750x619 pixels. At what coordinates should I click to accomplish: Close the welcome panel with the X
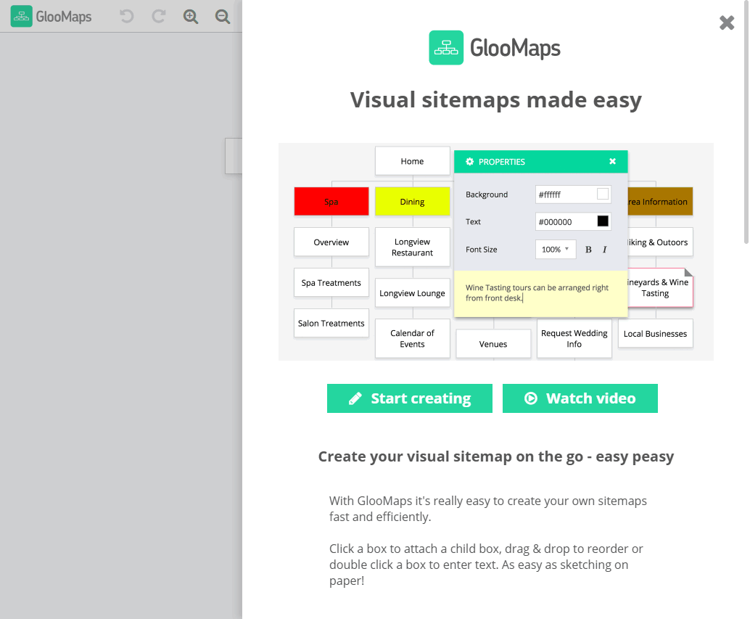tap(727, 22)
